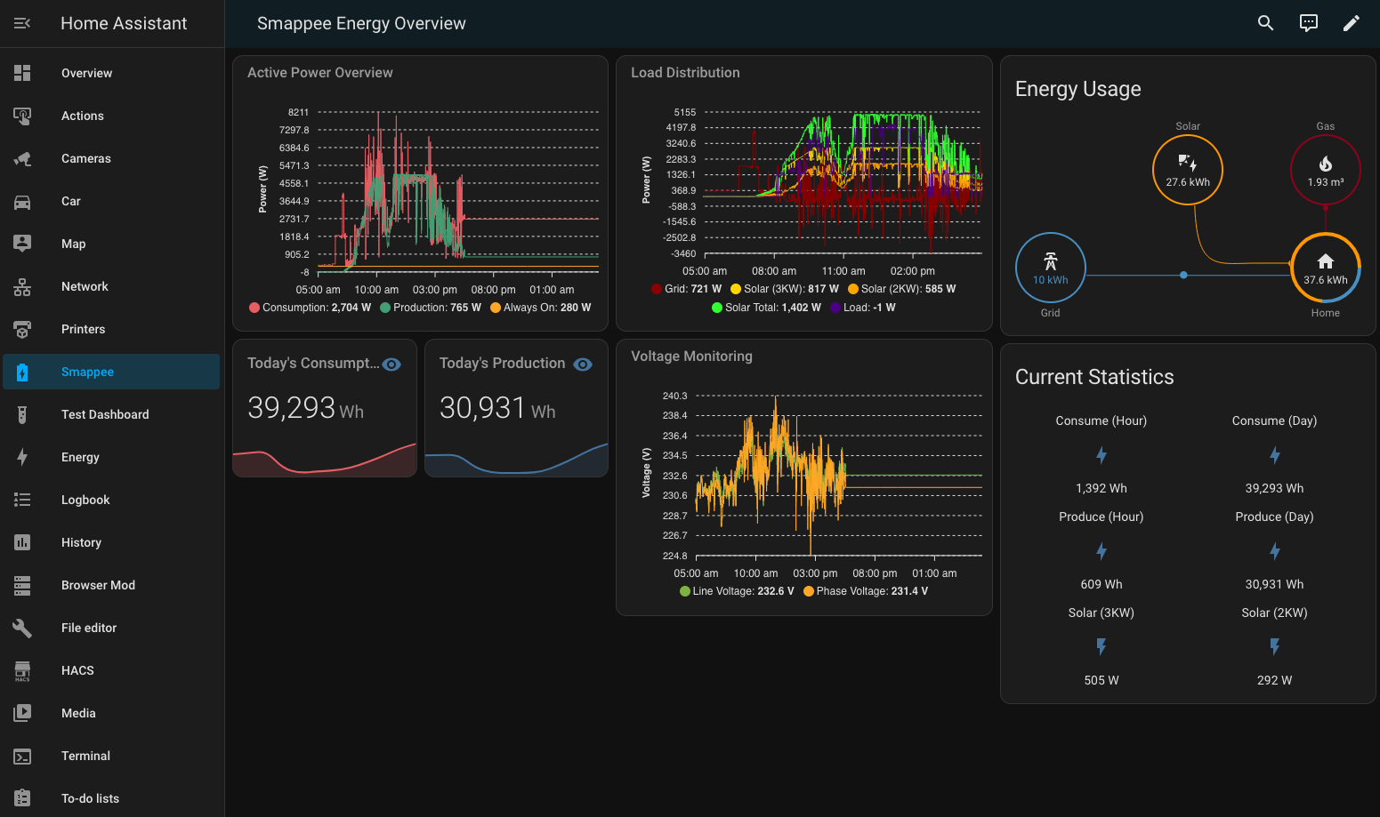Image resolution: width=1380 pixels, height=817 pixels.
Task: Toggle Consumption series in Active Power legend
Action: point(310,308)
